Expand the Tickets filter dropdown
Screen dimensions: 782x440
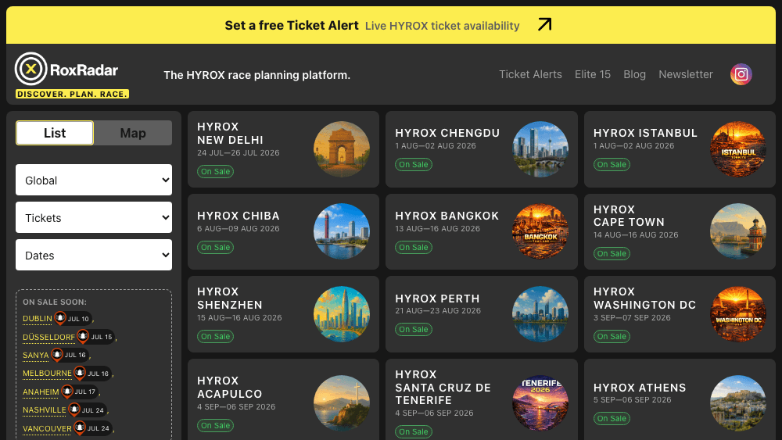point(94,217)
